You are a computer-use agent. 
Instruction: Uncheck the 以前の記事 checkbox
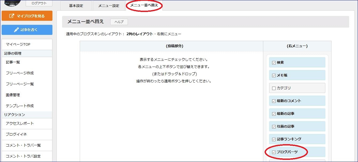point(274,127)
